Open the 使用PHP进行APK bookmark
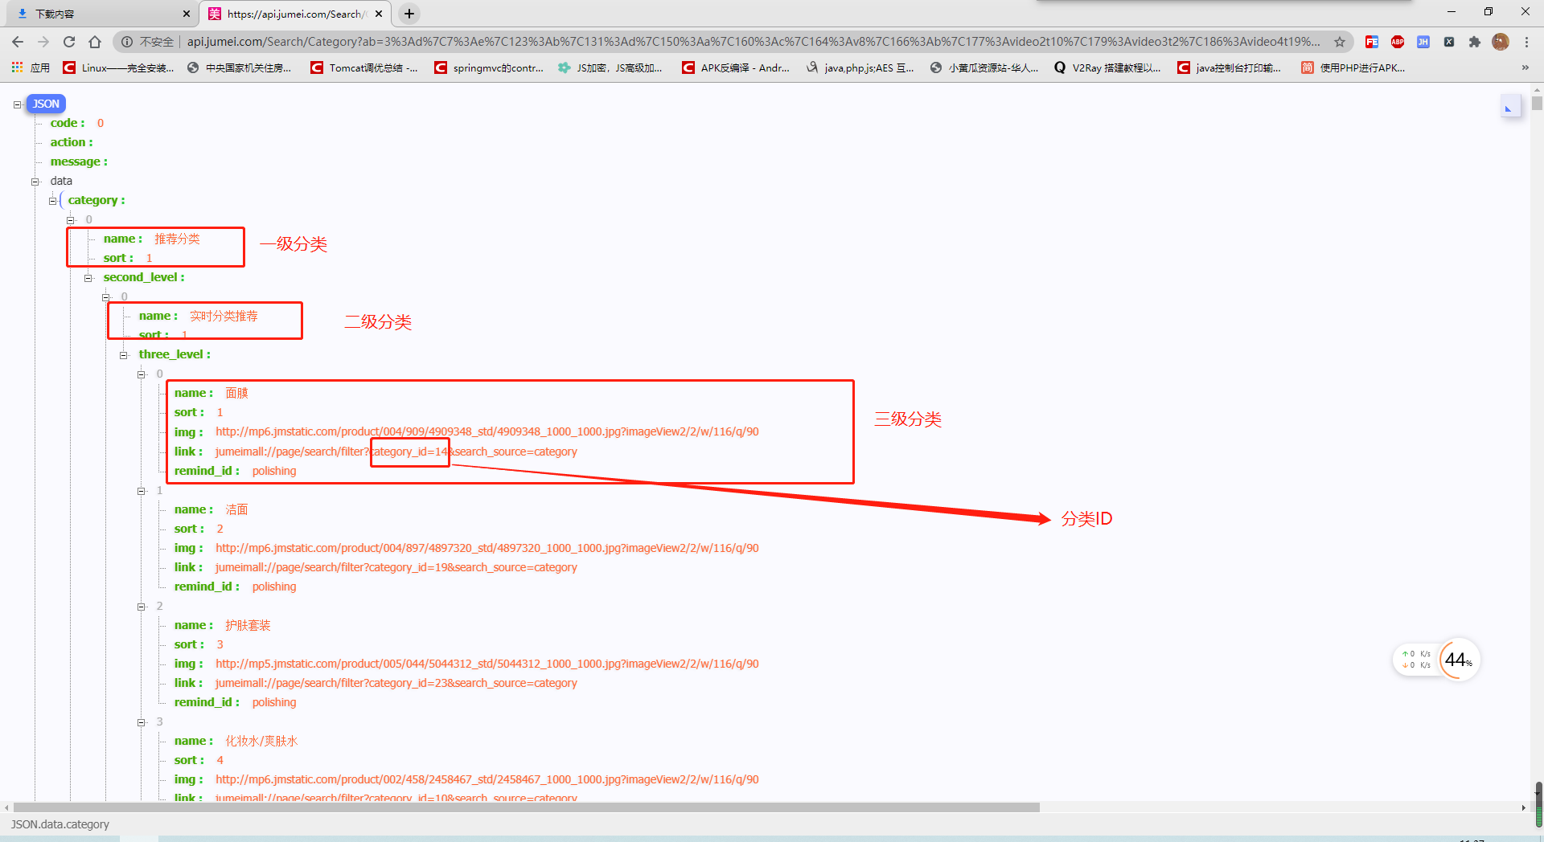Image resolution: width=1544 pixels, height=842 pixels. [1353, 67]
